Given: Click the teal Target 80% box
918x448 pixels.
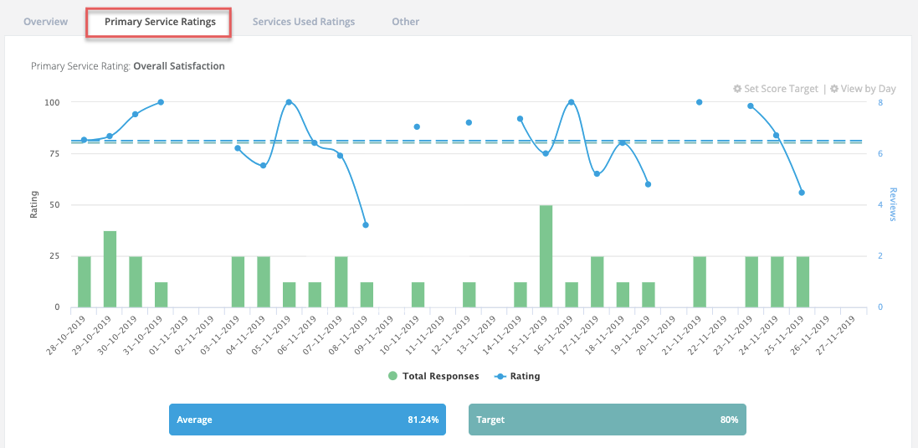Looking at the screenshot, I should pos(608,420).
